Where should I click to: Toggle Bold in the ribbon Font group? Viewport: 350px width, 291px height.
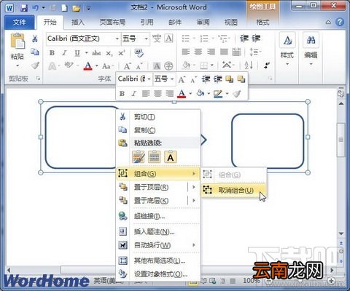click(x=52, y=53)
